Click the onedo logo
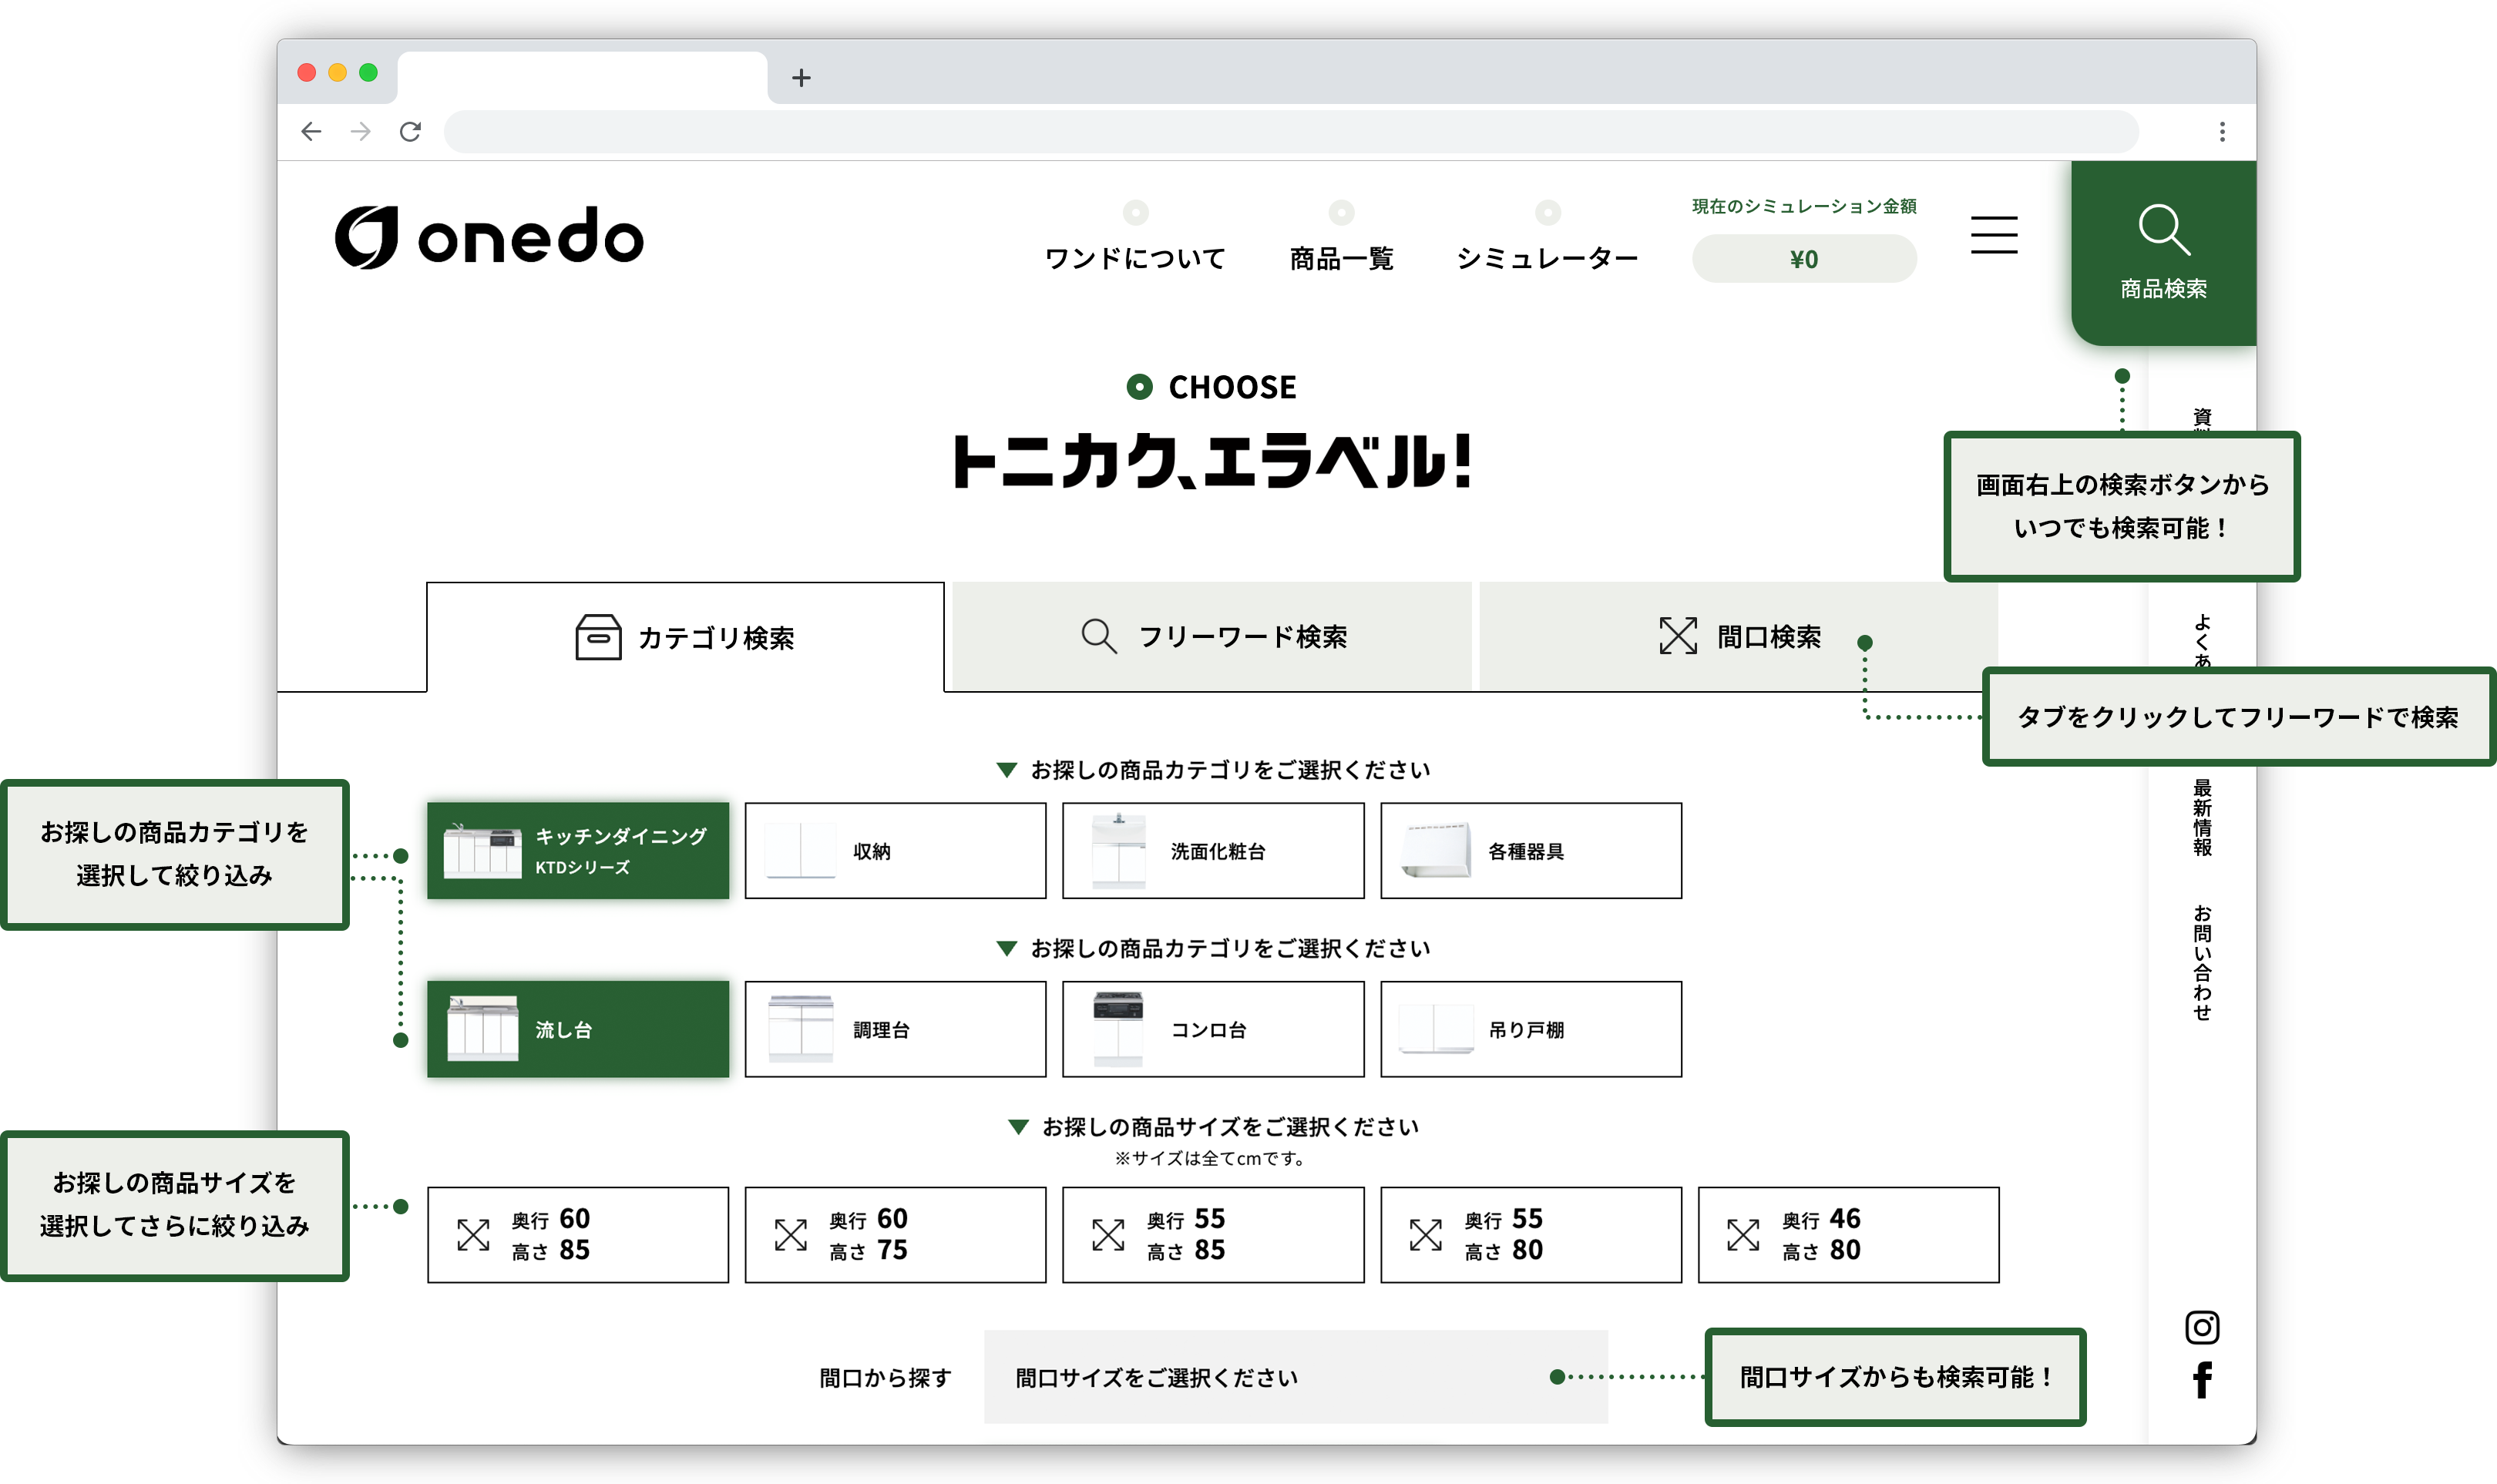 pyautogui.click(x=489, y=237)
